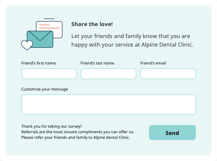The height and width of the screenshot is (161, 217).
Task: Click the "Friend's first name" label
Action: pyautogui.click(x=39, y=63)
